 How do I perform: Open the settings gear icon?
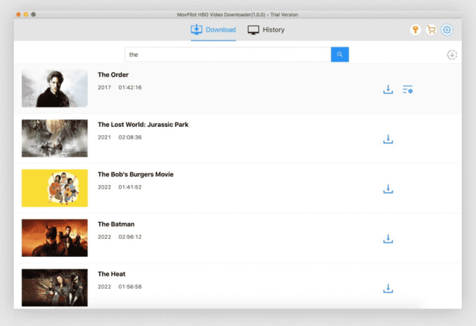pyautogui.click(x=447, y=30)
